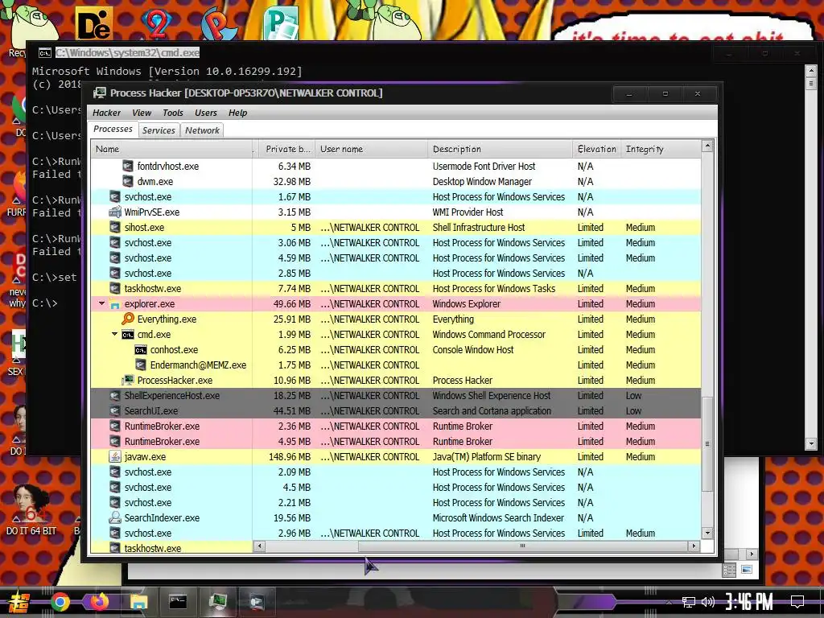Select the RuntimeBroker.exe 4.95 MB row
This screenshot has width=824, height=618.
click(396, 441)
